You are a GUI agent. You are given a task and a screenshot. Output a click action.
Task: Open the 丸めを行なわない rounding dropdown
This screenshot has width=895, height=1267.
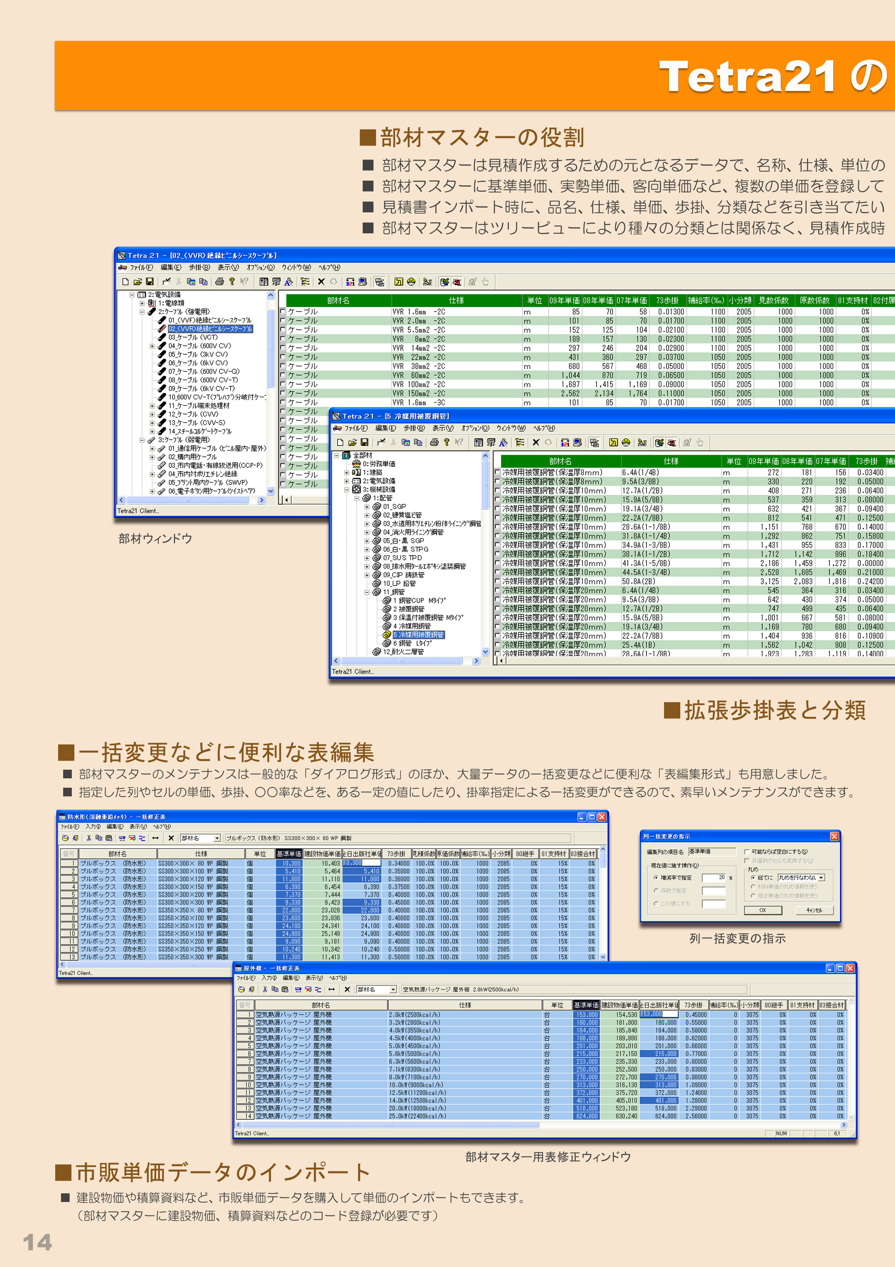coord(821,877)
